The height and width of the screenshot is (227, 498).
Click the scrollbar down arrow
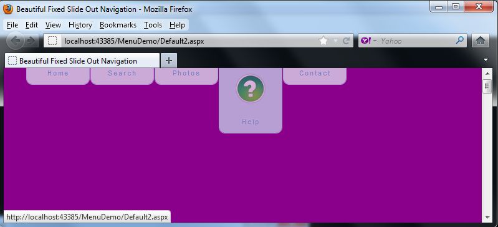(x=487, y=218)
